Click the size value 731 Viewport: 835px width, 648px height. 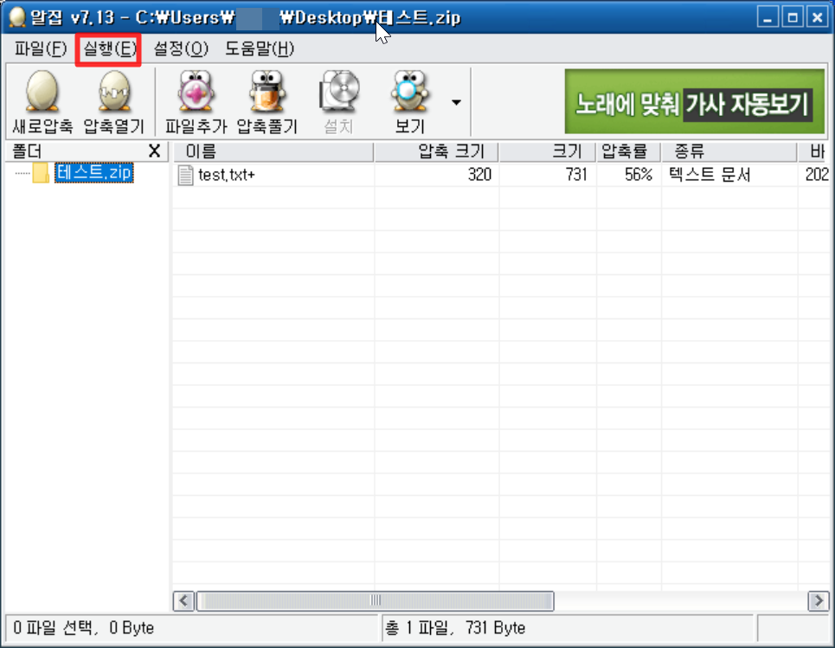576,175
